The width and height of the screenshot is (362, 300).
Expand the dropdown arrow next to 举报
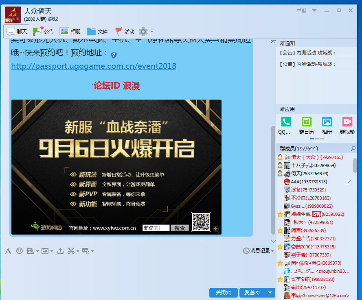[x=314, y=11]
